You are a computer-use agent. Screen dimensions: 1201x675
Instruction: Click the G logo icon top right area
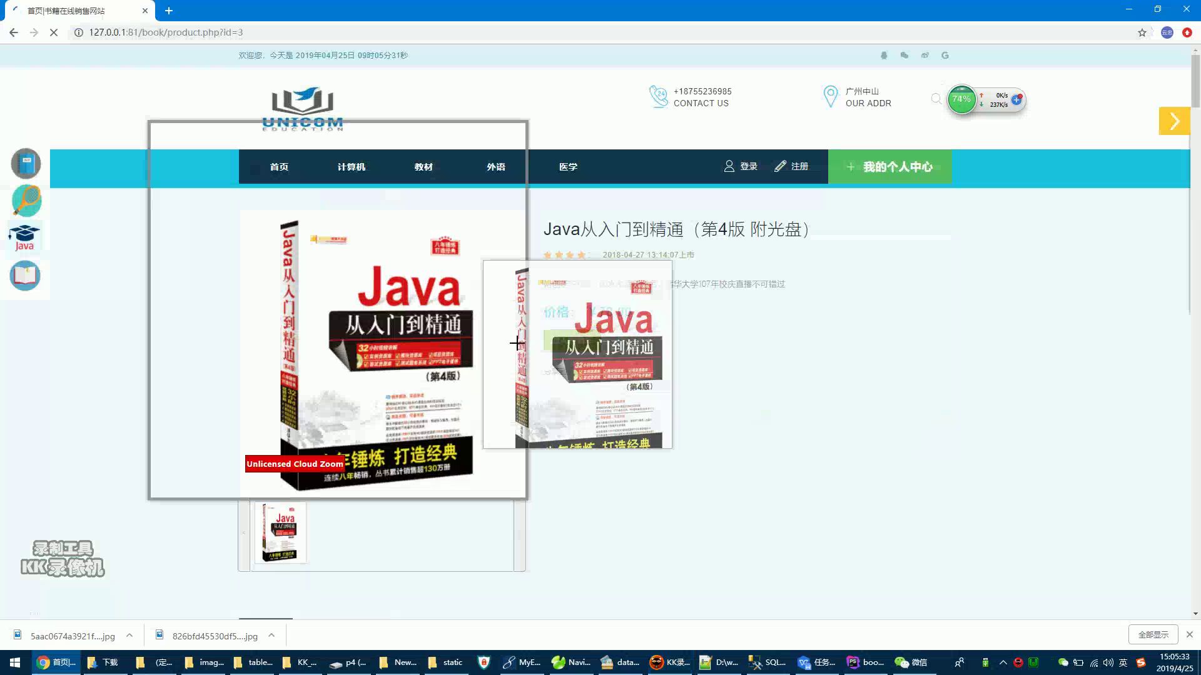pyautogui.click(x=945, y=55)
